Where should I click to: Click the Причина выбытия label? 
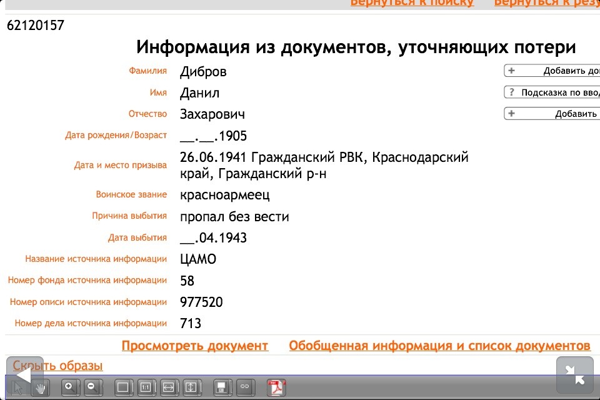[129, 216]
